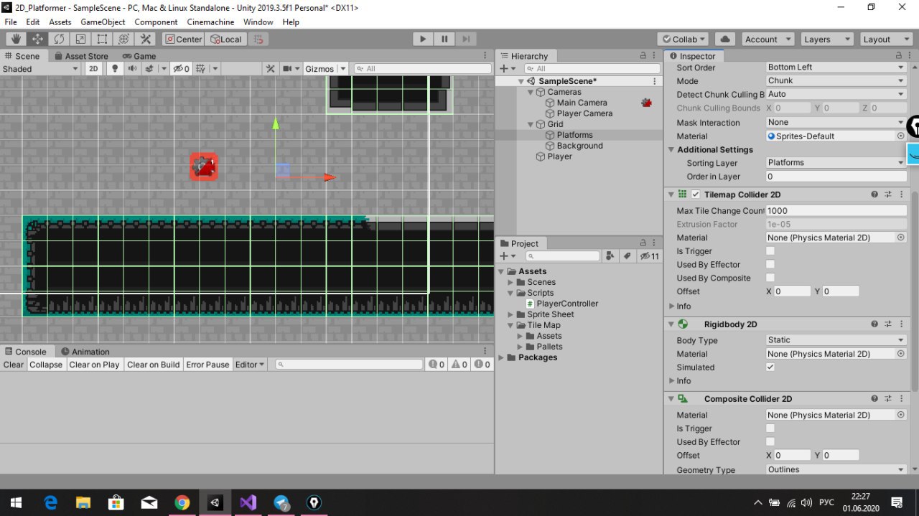Select the Scale tool

[x=80, y=39]
